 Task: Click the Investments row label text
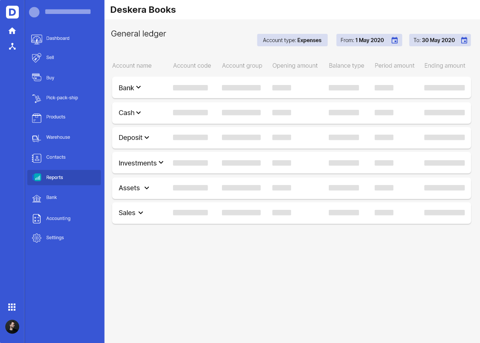[x=137, y=163]
